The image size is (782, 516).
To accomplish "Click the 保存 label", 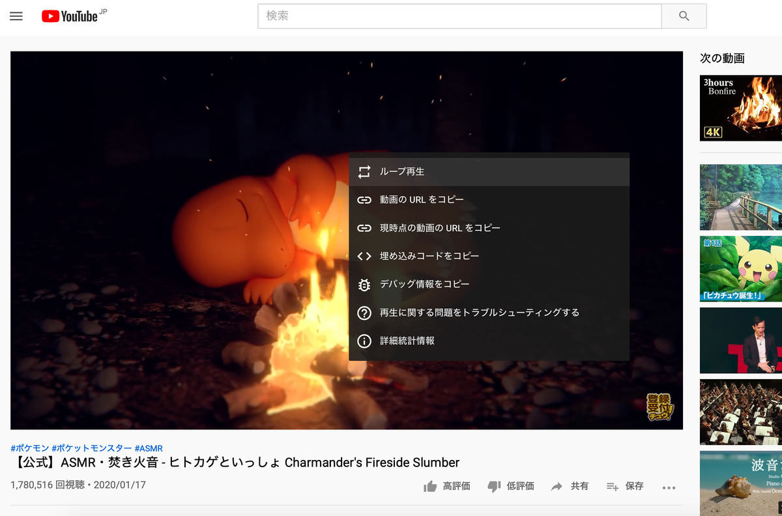I will point(634,486).
